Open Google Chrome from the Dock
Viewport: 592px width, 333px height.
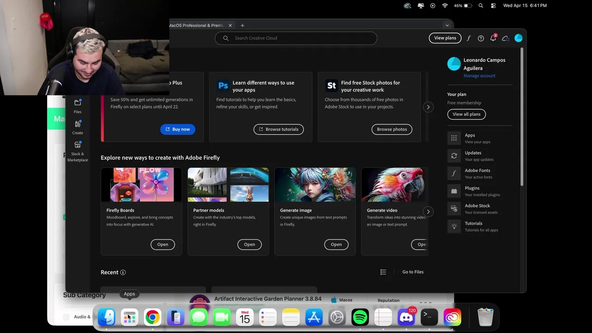point(153,317)
